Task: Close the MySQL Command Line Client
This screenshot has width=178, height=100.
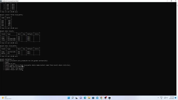Action: (x=175, y=1)
